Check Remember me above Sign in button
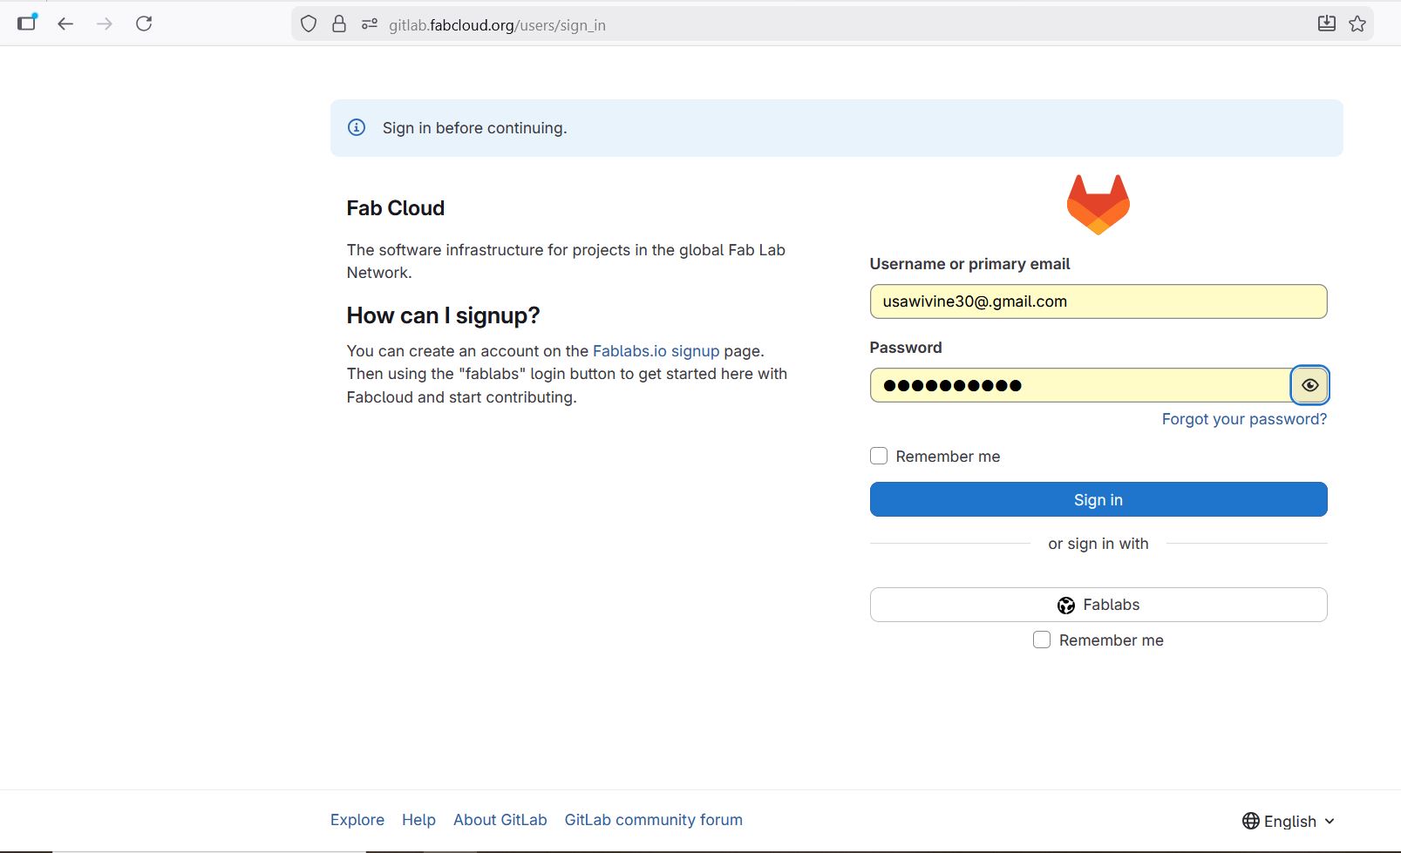Image resolution: width=1401 pixels, height=853 pixels. (879, 457)
